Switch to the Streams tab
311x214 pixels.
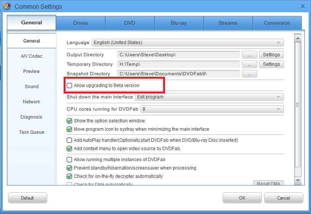pos(228,23)
